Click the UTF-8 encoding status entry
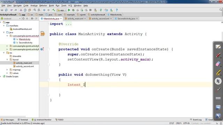223x125 pixels. tap(187, 123)
